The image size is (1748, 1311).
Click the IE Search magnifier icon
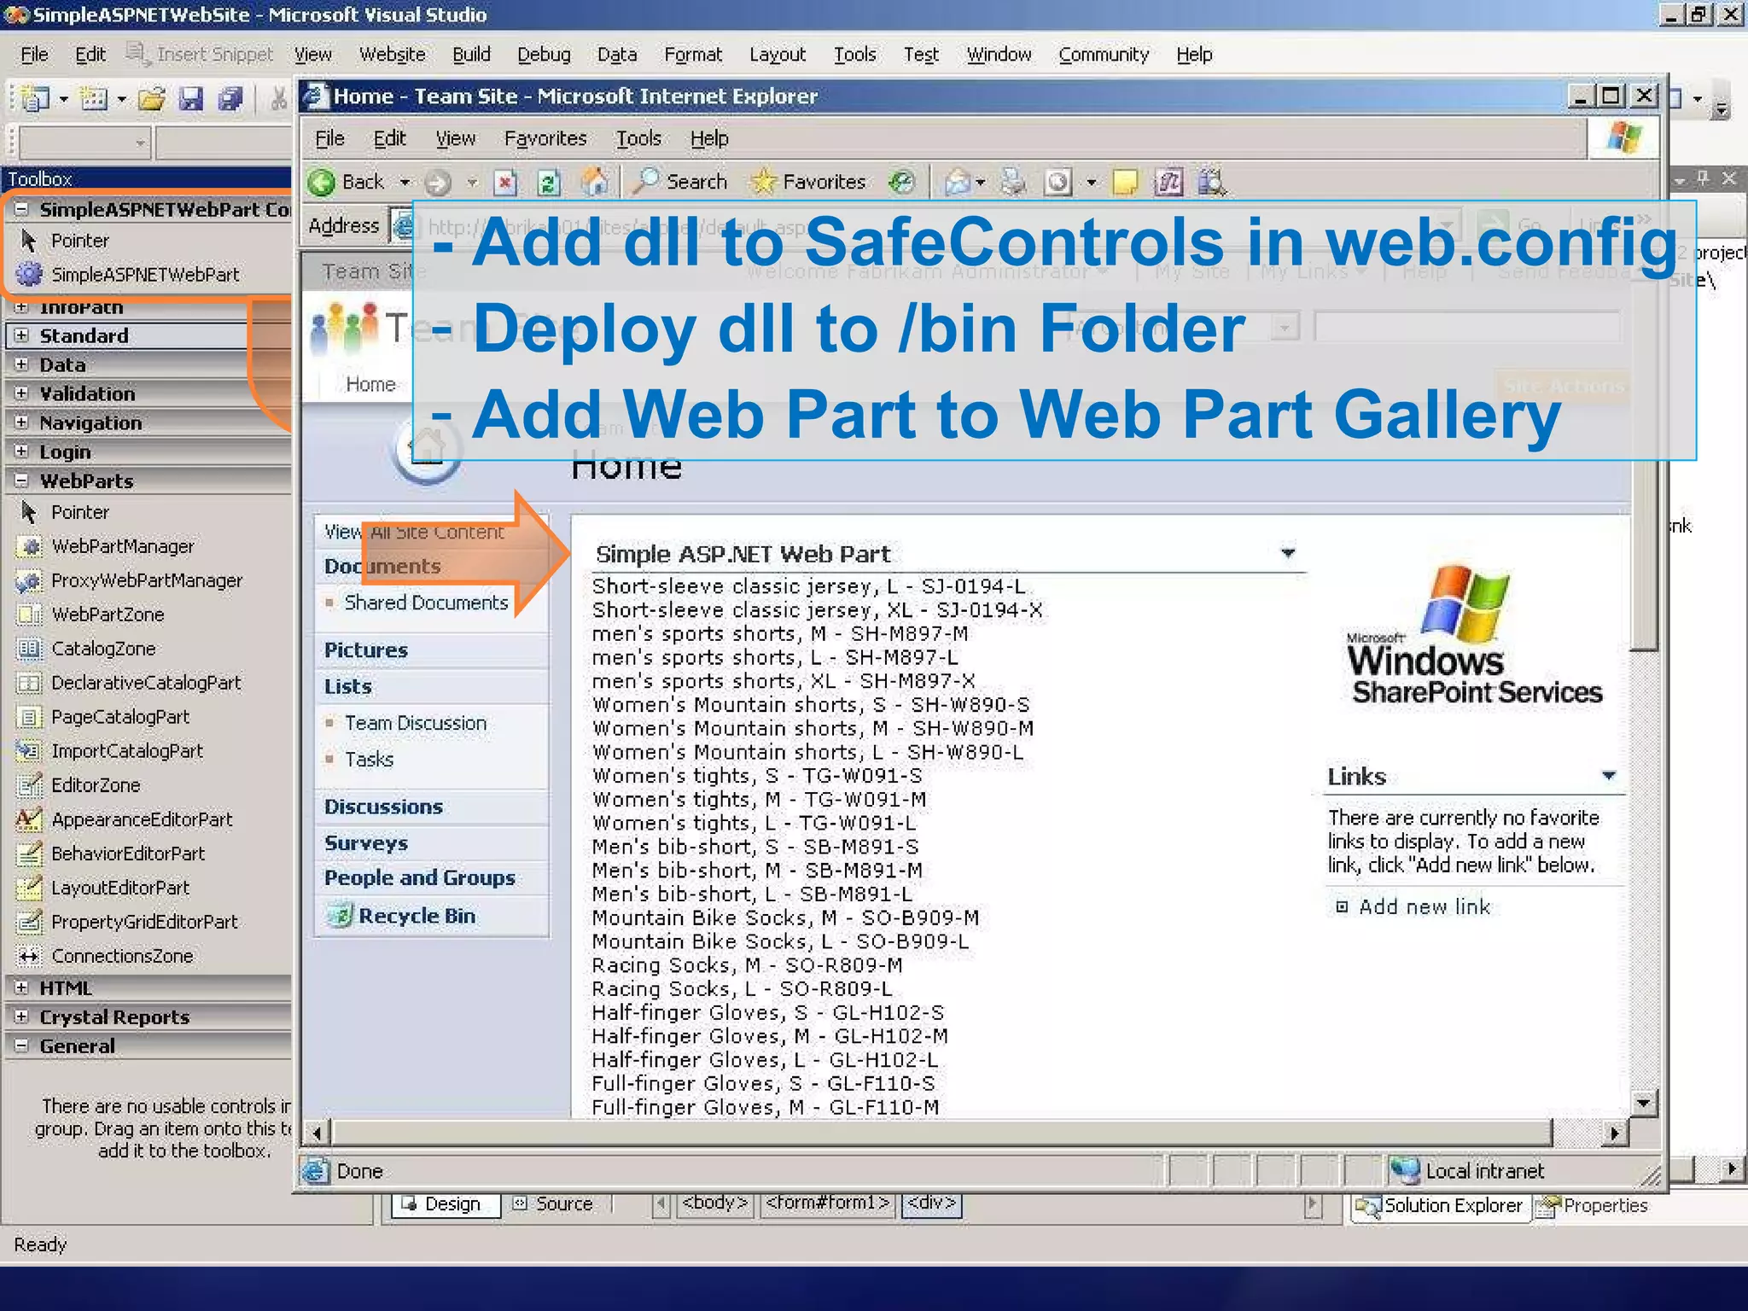tap(645, 181)
